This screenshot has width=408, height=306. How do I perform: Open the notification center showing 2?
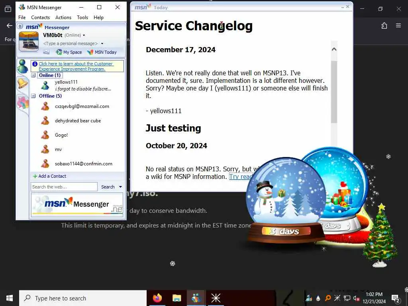click(396, 298)
